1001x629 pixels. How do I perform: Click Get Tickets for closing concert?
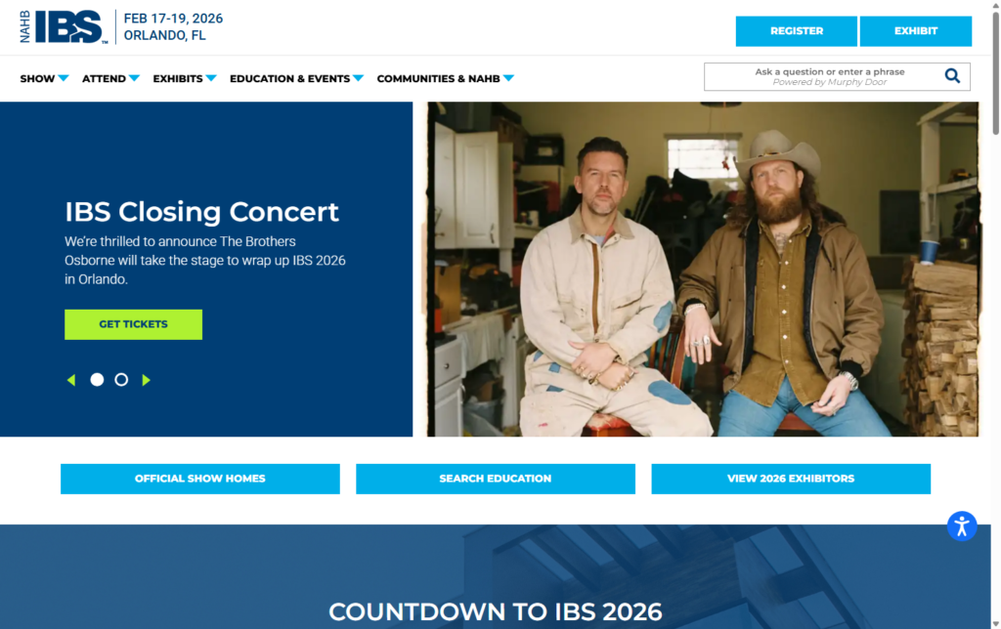[133, 324]
